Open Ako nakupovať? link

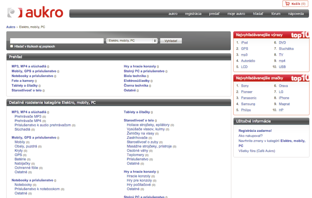(250, 136)
